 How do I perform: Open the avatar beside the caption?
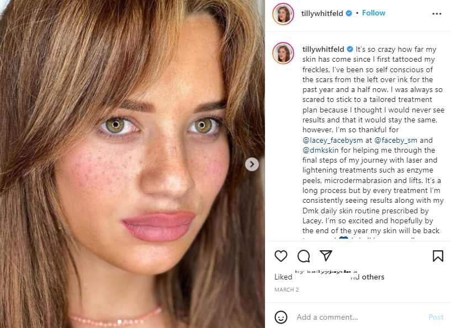tap(283, 53)
